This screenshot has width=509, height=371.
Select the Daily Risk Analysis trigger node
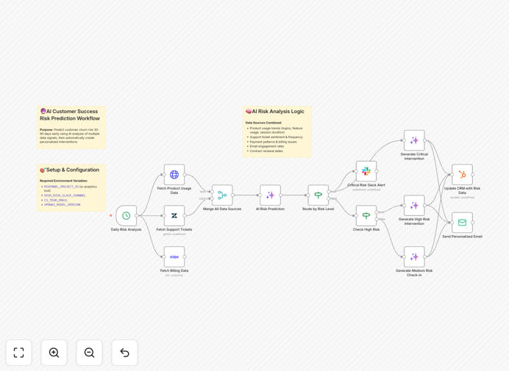[x=126, y=216]
